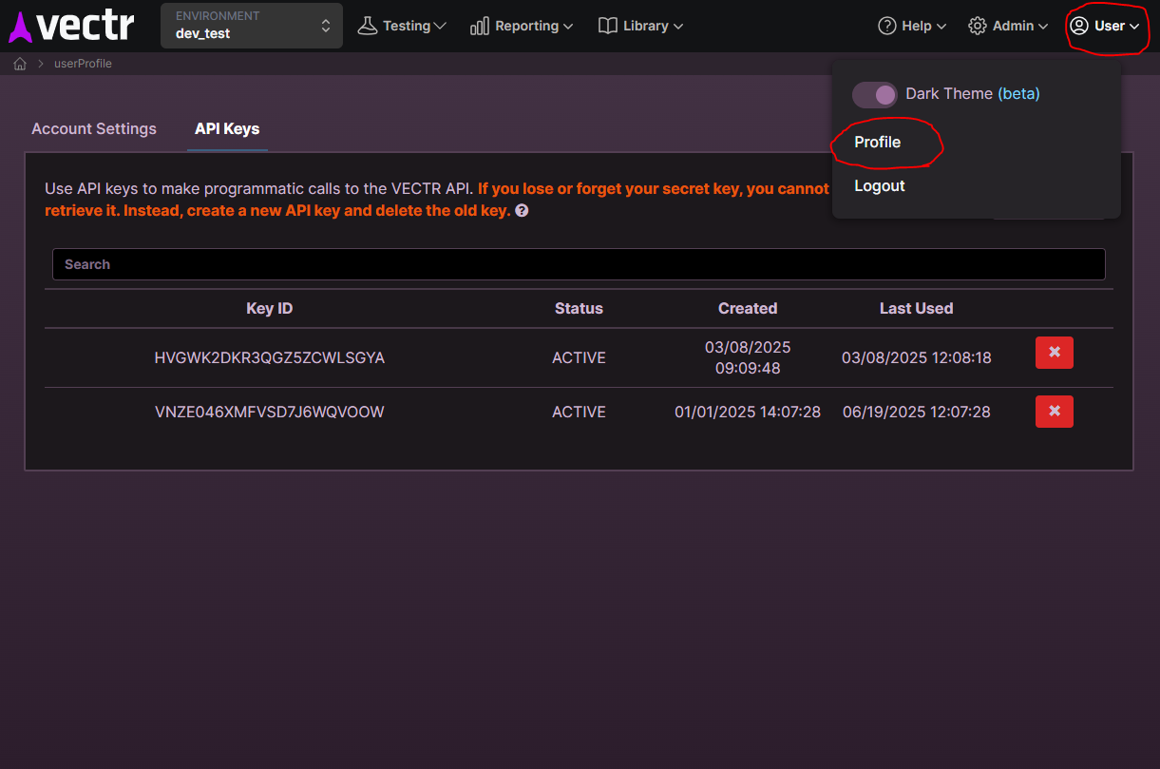The height and width of the screenshot is (769, 1160).
Task: Expand the Testing menu chevron
Action: (x=440, y=26)
